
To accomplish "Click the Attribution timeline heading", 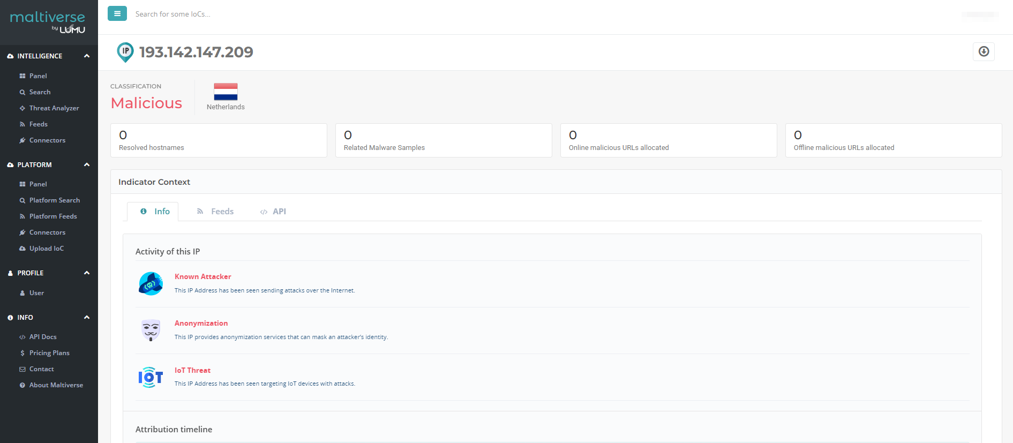I will pos(174,430).
